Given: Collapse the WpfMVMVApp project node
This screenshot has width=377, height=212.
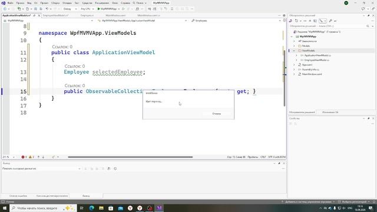Looking at the screenshot, I should 292,37.
